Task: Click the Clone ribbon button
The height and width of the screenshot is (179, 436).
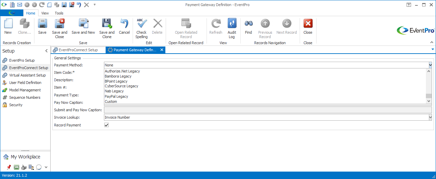Action: point(24,27)
